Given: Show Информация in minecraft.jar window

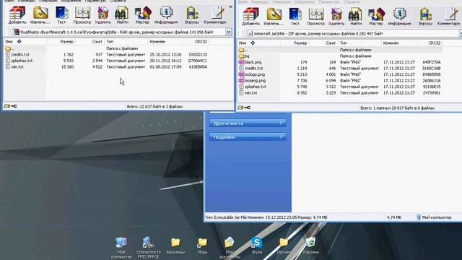Looking at the screenshot, I should point(399,16).
